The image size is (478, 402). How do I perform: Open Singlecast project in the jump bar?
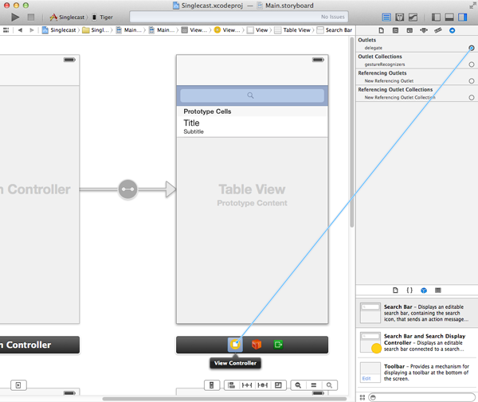pyautogui.click(x=59, y=29)
